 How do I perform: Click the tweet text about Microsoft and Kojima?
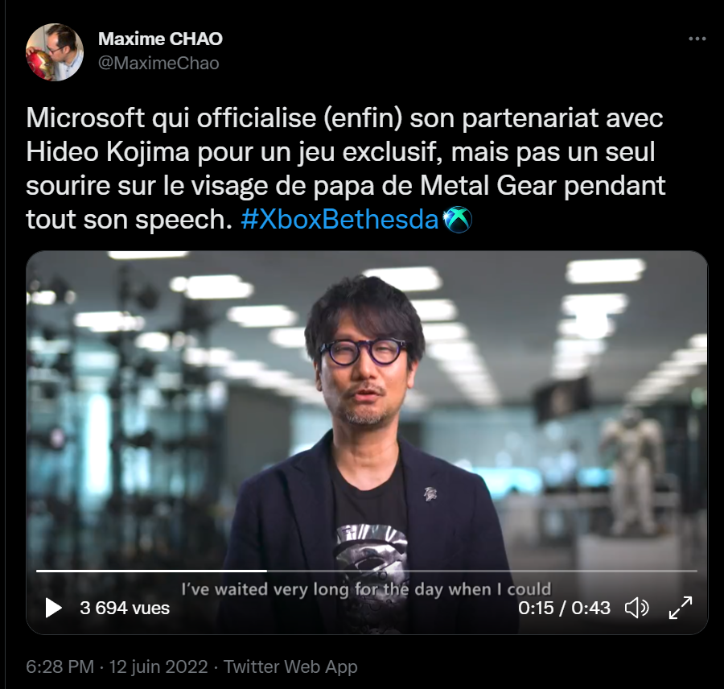point(345,169)
